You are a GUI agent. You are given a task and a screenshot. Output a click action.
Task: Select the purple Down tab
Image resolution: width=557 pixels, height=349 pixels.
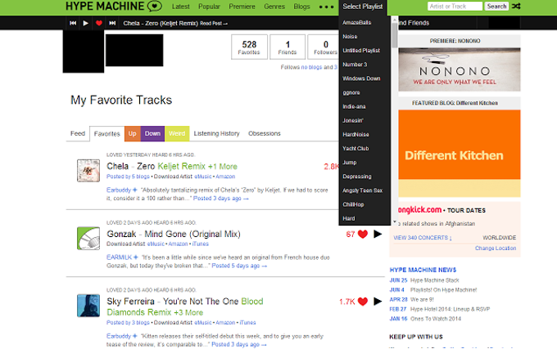[152, 133]
